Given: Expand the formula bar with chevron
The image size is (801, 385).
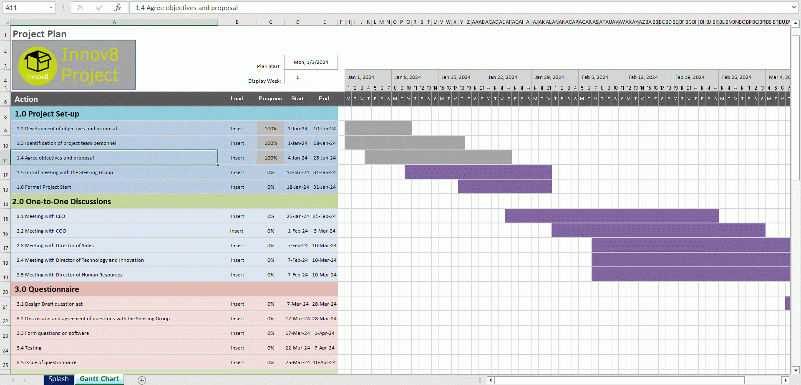Looking at the screenshot, I should tap(793, 8).
